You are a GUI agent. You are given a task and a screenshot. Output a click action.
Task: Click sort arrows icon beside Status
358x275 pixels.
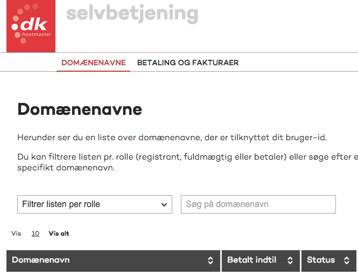[347, 260]
